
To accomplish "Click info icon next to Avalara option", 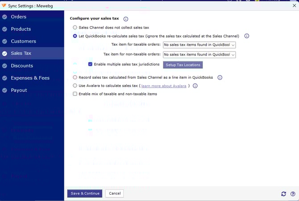I will pyautogui.click(x=195, y=86).
